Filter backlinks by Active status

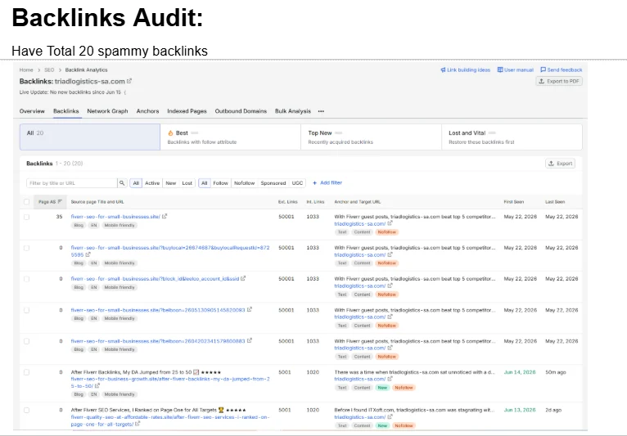point(152,183)
